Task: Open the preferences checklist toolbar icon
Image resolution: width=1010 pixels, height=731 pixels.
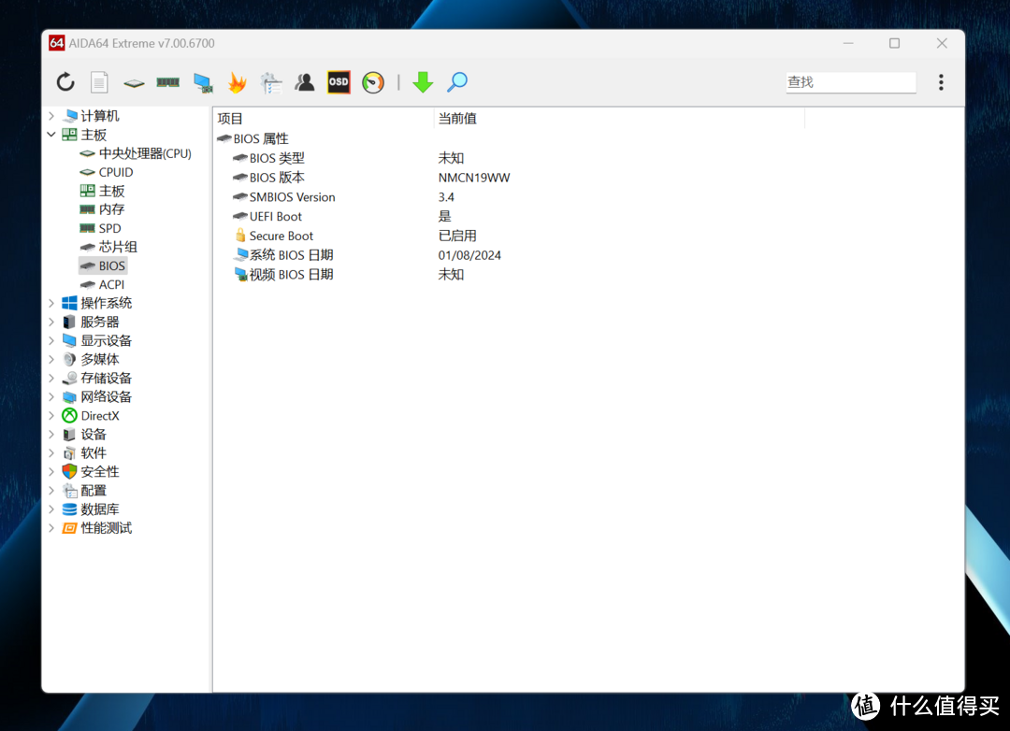Action: [x=271, y=82]
